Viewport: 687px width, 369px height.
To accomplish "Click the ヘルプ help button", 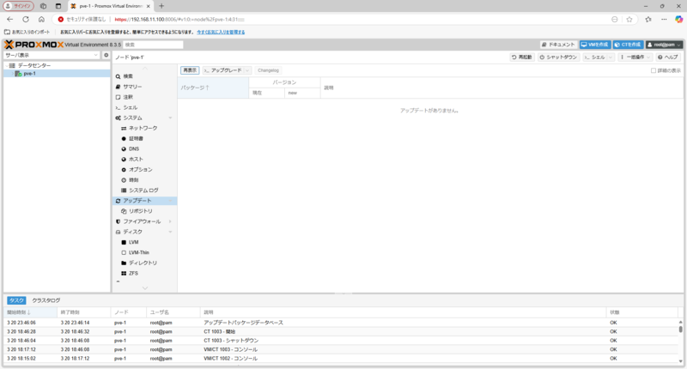I will (x=667, y=57).
